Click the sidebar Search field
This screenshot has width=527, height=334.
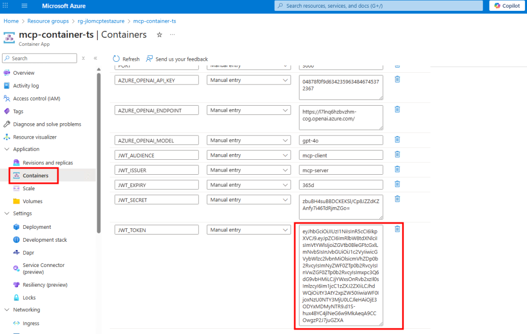[40, 58]
